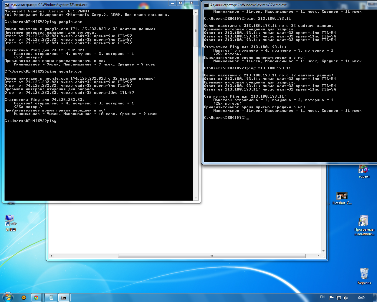Viewport: 377px width, 302px height.
Task: Select the Программы и компоненты desktop shortcut
Action: (x=364, y=225)
